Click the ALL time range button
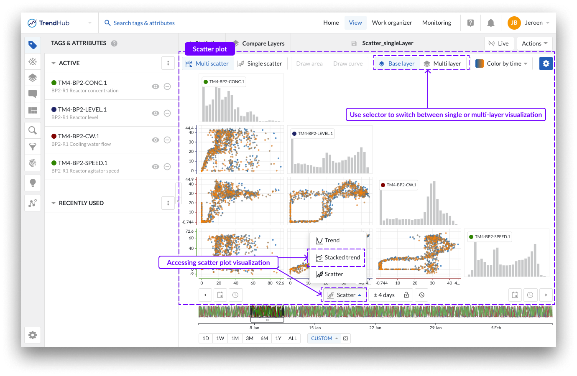The height and width of the screenshot is (376, 577). click(293, 338)
